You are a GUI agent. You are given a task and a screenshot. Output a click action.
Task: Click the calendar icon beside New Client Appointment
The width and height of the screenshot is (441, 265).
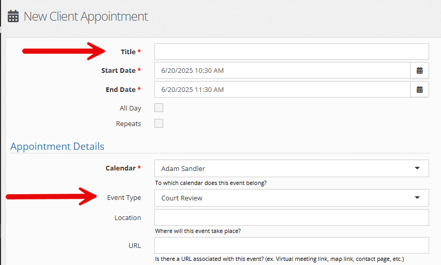pos(13,17)
